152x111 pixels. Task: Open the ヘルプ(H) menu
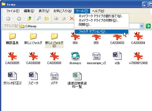coord(98,11)
